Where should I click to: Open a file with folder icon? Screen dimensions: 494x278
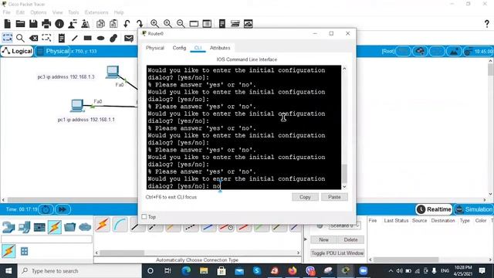tap(20, 24)
